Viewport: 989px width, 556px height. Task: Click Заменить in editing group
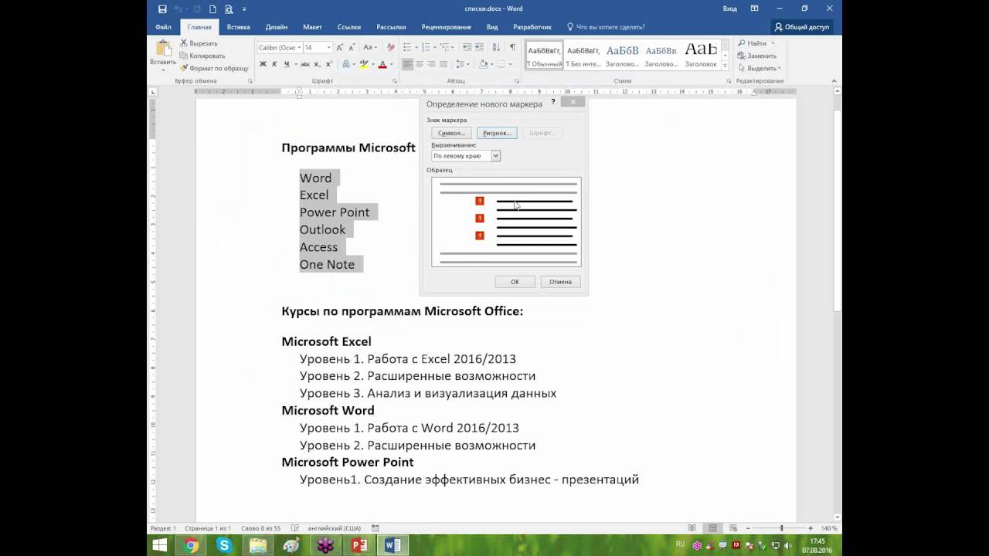[x=756, y=56]
